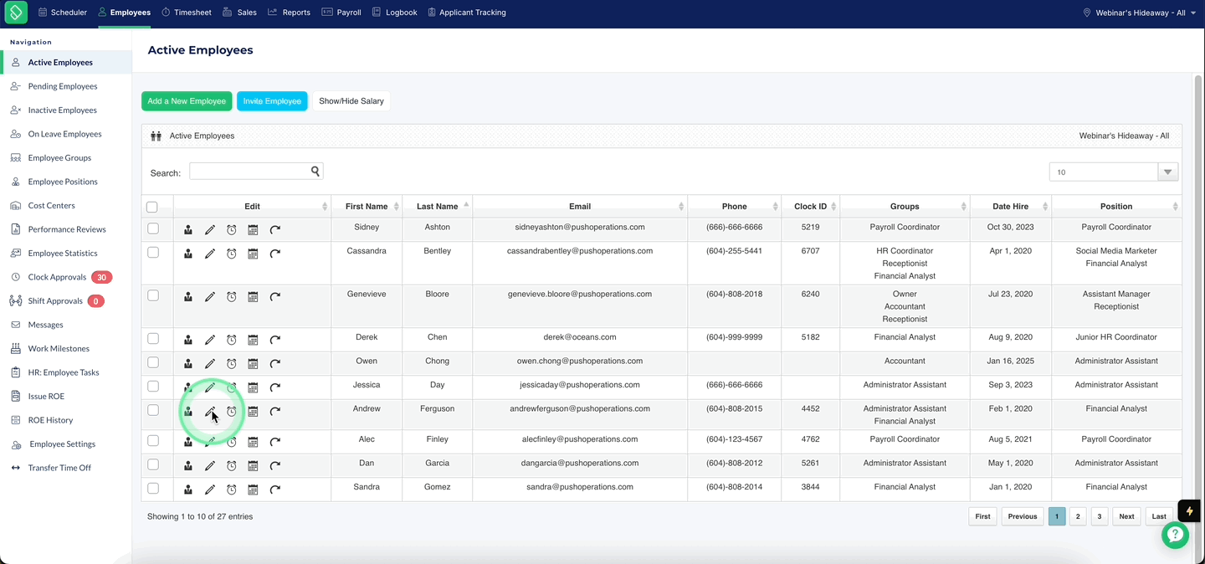Sort by the Position column header
The height and width of the screenshot is (564, 1205).
1116,207
